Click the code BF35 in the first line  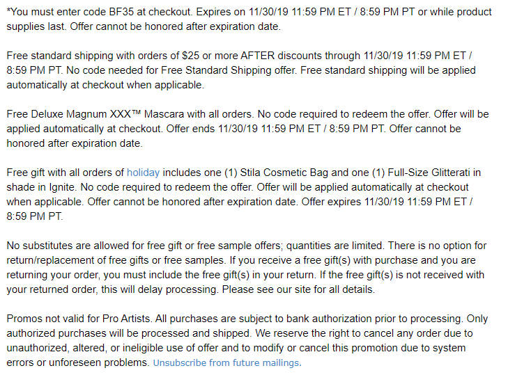click(x=121, y=12)
